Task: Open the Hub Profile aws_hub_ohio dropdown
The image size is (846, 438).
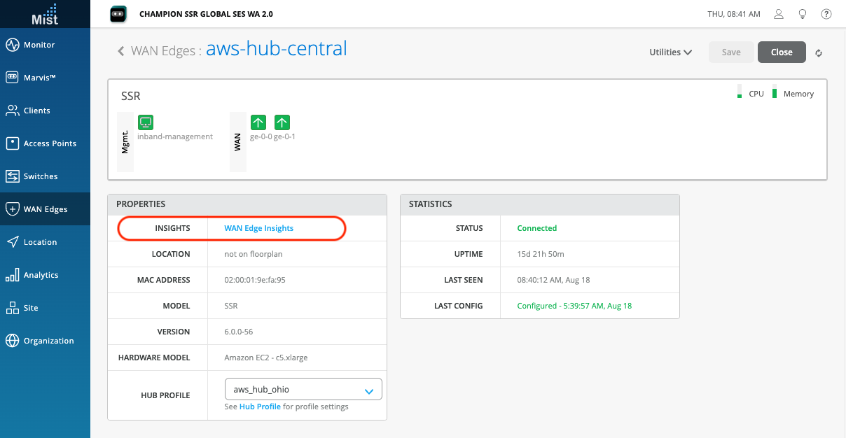Action: [x=303, y=390]
